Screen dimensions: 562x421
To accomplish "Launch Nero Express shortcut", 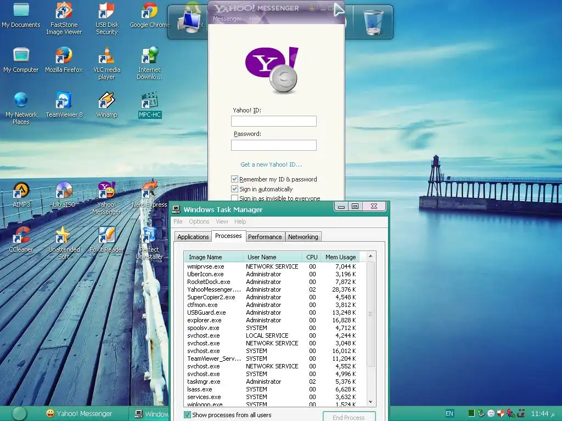I will [x=149, y=195].
